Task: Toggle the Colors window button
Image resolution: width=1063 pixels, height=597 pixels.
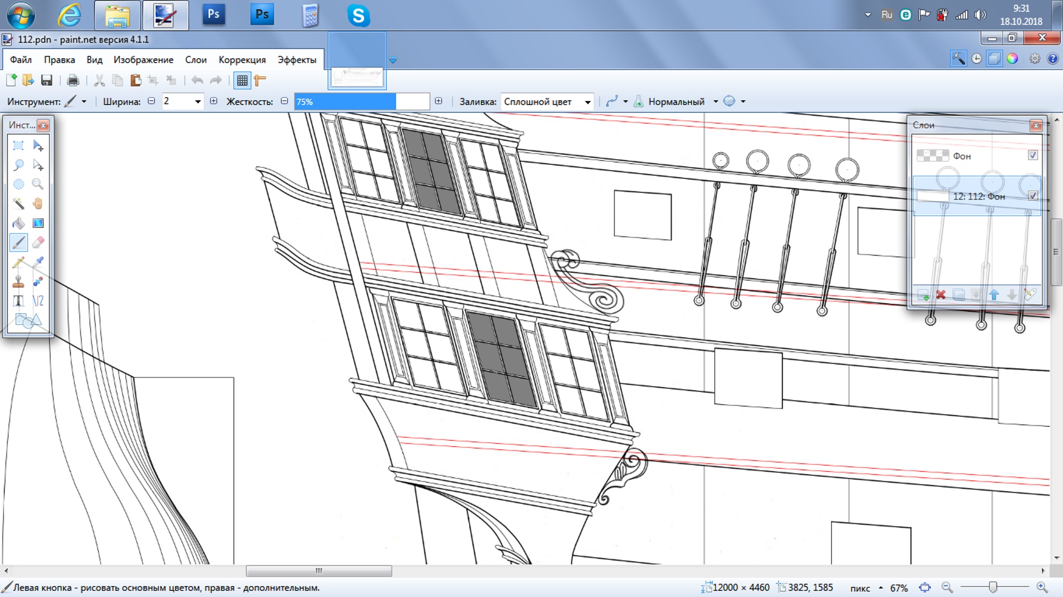Action: pyautogui.click(x=1012, y=59)
